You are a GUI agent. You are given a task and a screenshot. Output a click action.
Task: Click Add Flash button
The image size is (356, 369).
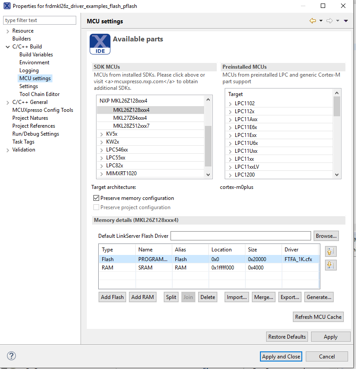(112, 297)
